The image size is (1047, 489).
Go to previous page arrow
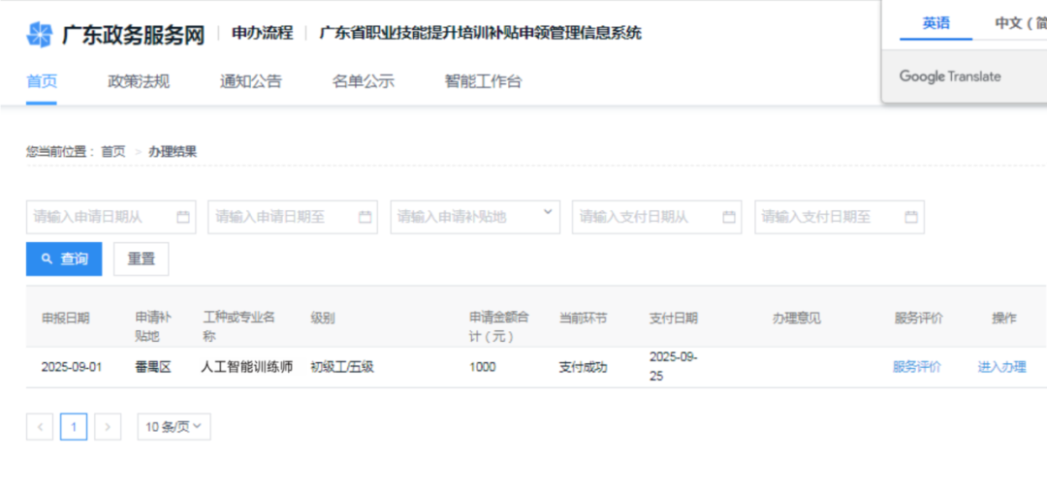click(40, 426)
